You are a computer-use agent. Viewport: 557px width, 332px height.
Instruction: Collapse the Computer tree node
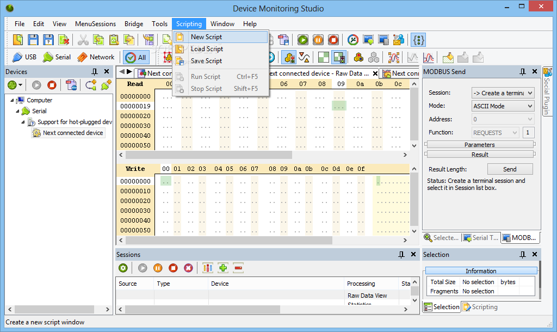pos(12,100)
